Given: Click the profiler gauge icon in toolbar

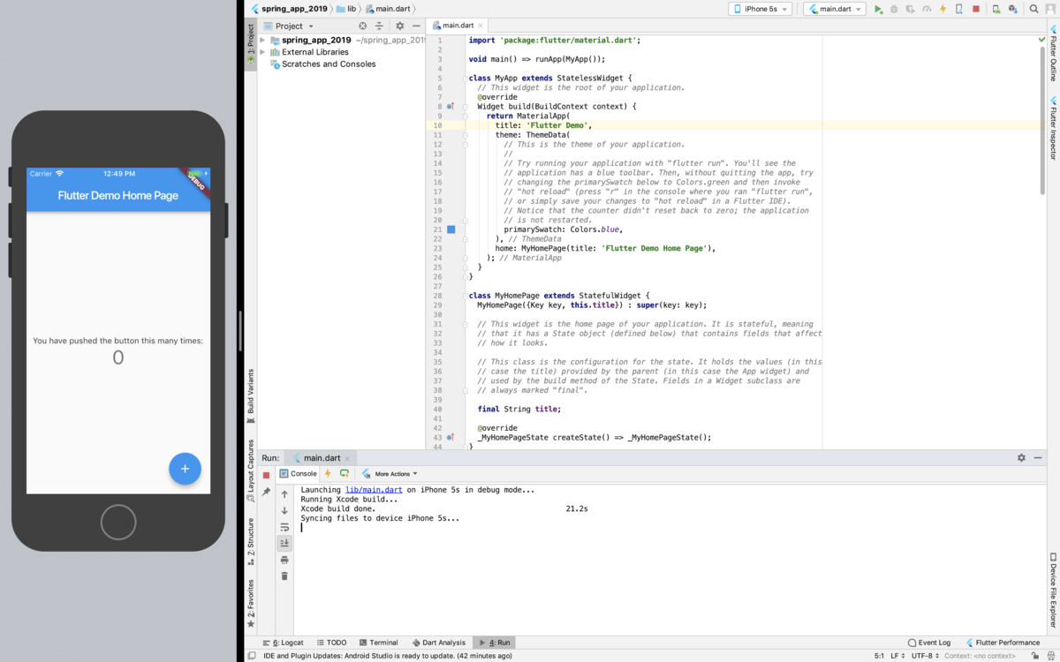Looking at the screenshot, I should pyautogui.click(x=927, y=9).
